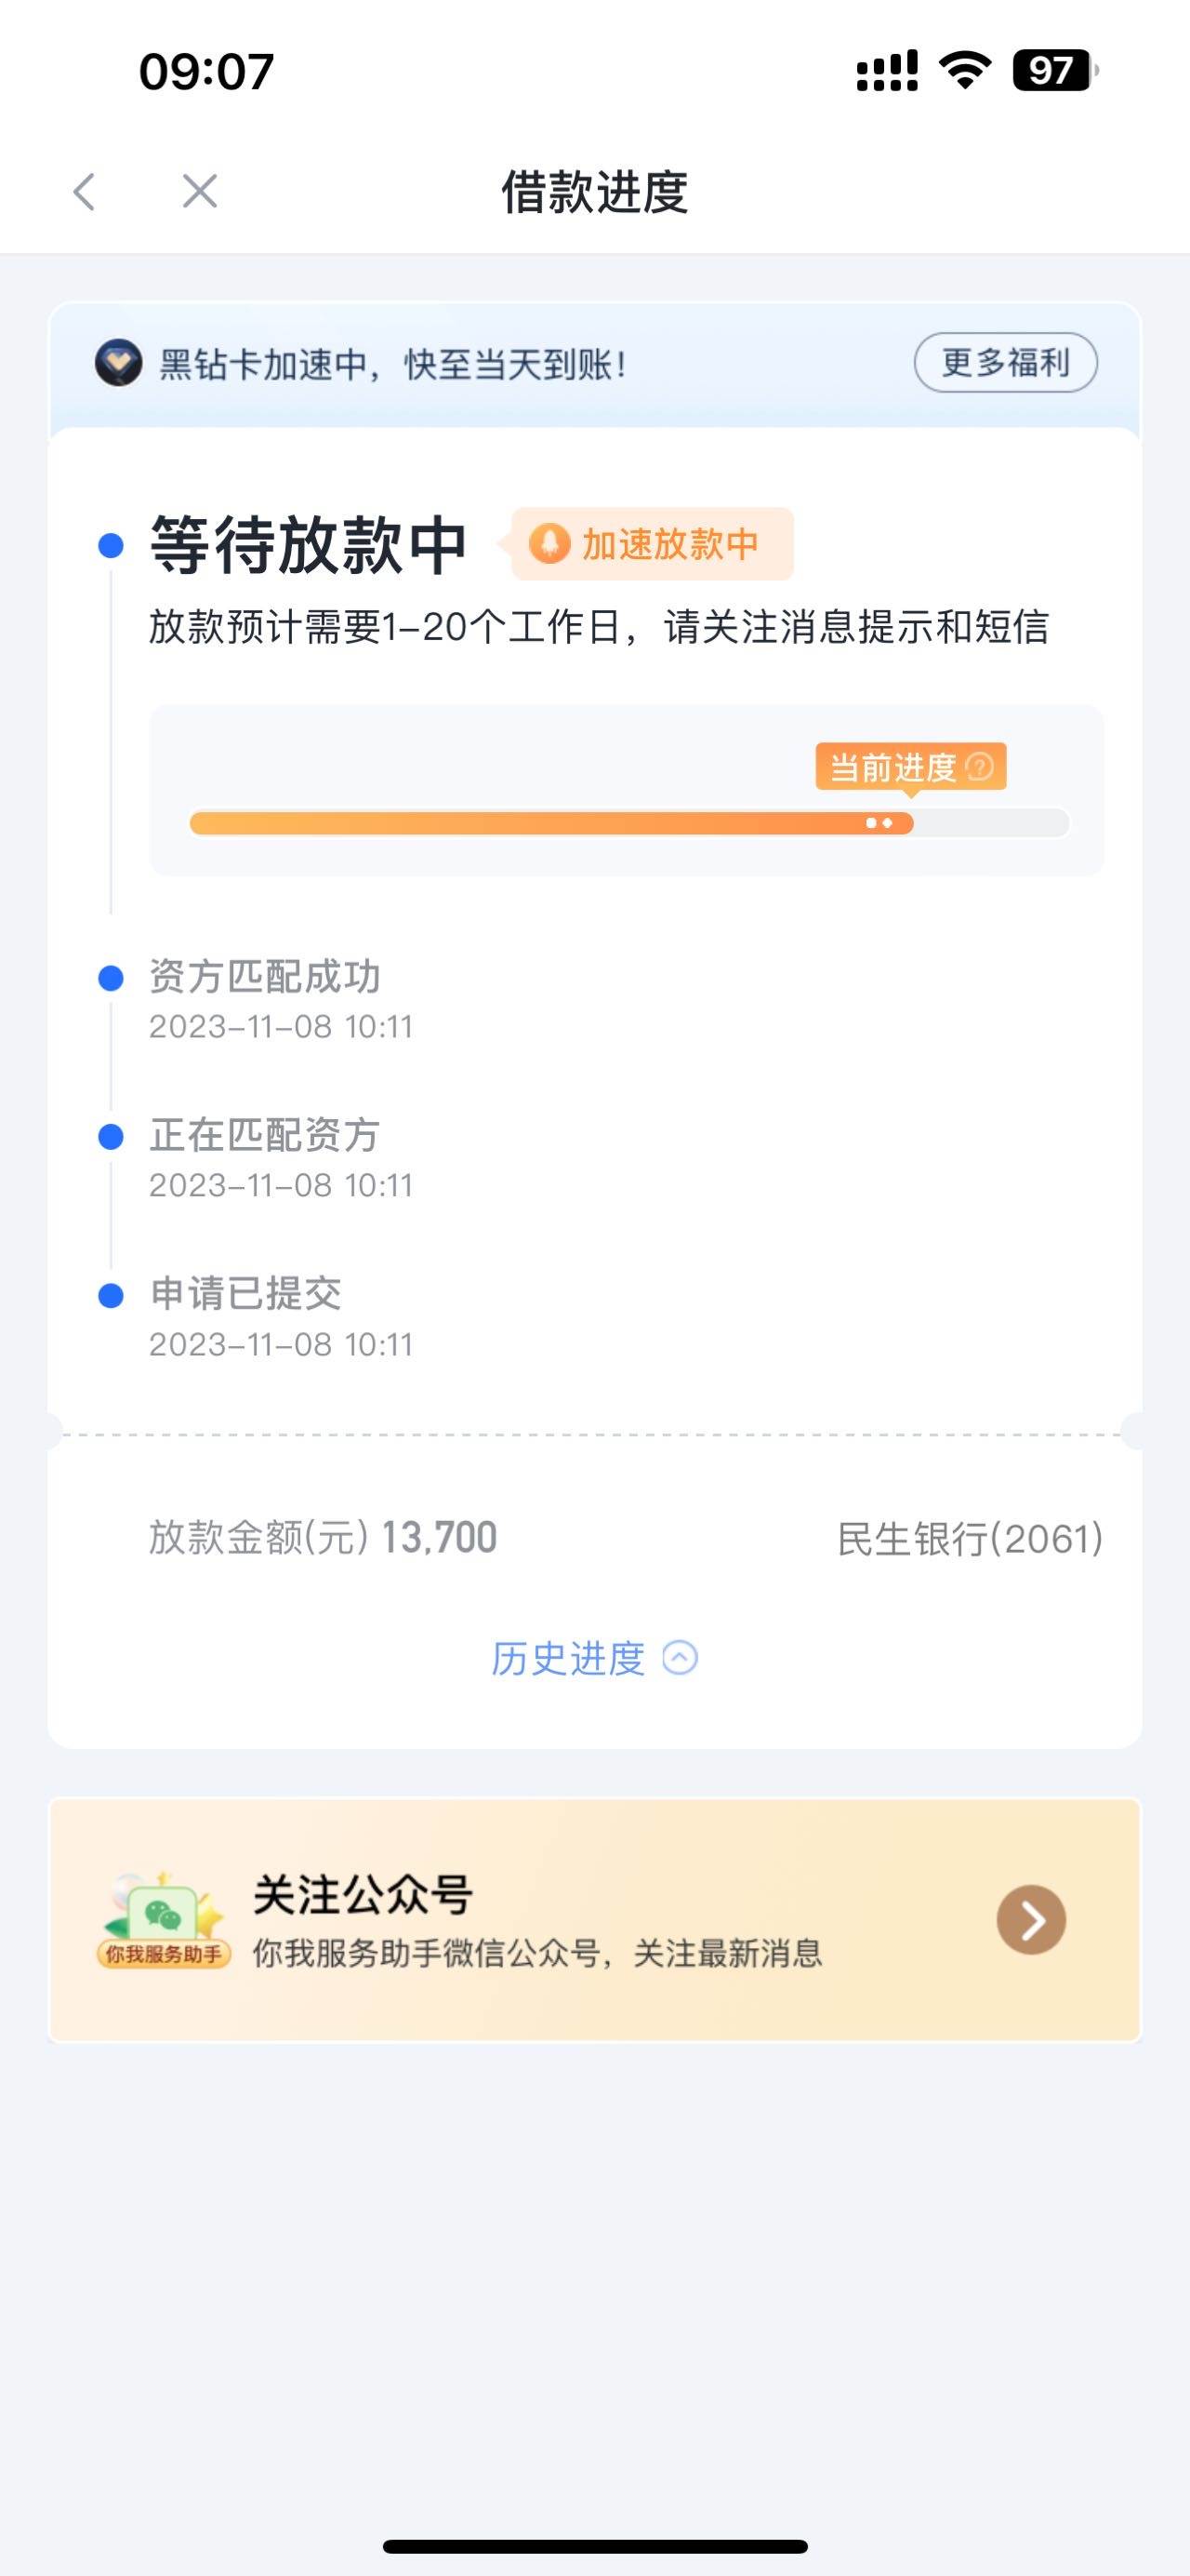Tap the battery indicator in status bar

pos(1055,71)
